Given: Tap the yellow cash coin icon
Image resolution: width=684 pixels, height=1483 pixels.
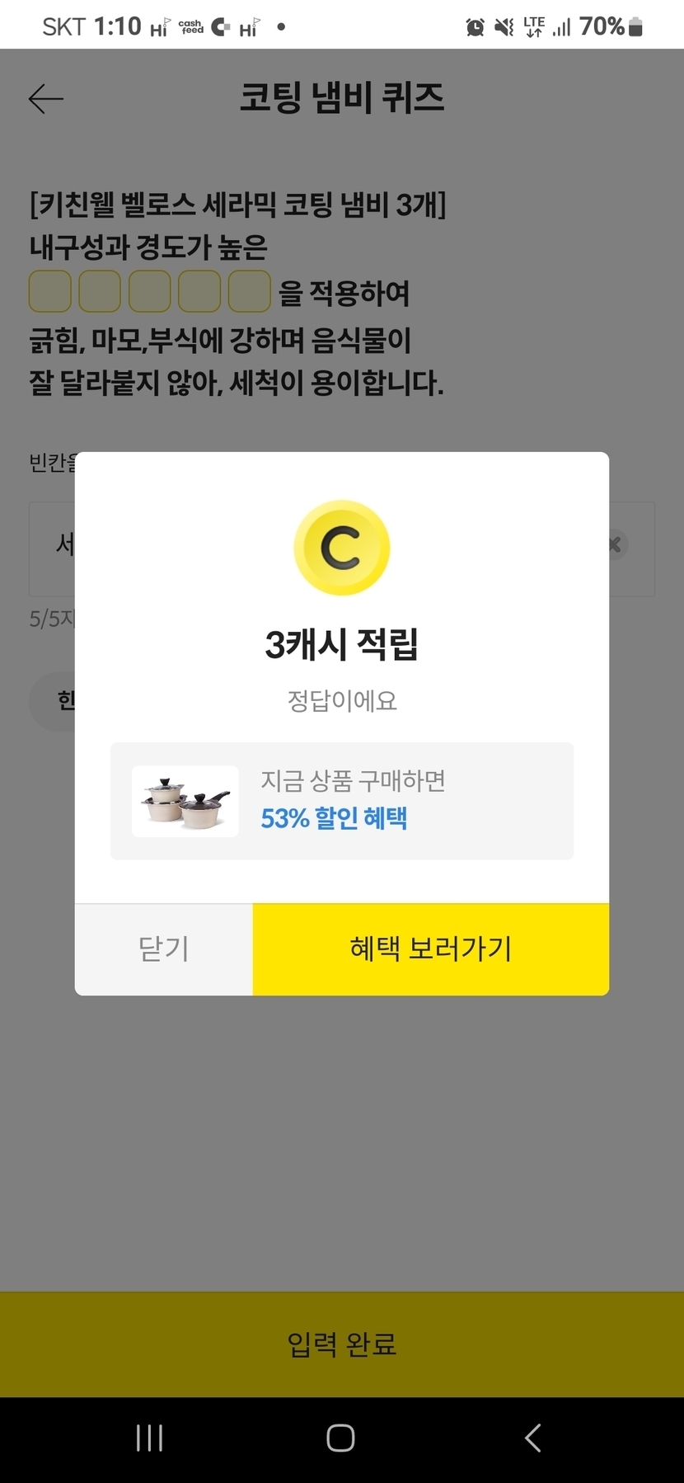Looking at the screenshot, I should click(x=341, y=548).
